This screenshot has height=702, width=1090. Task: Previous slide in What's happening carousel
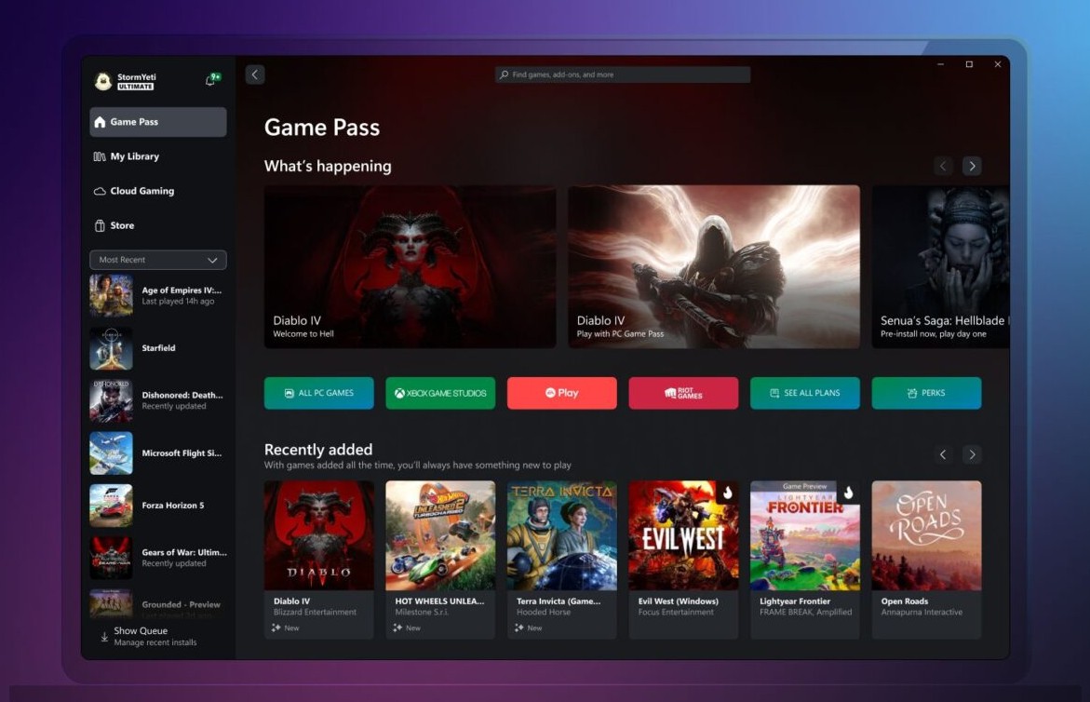pyautogui.click(x=943, y=166)
